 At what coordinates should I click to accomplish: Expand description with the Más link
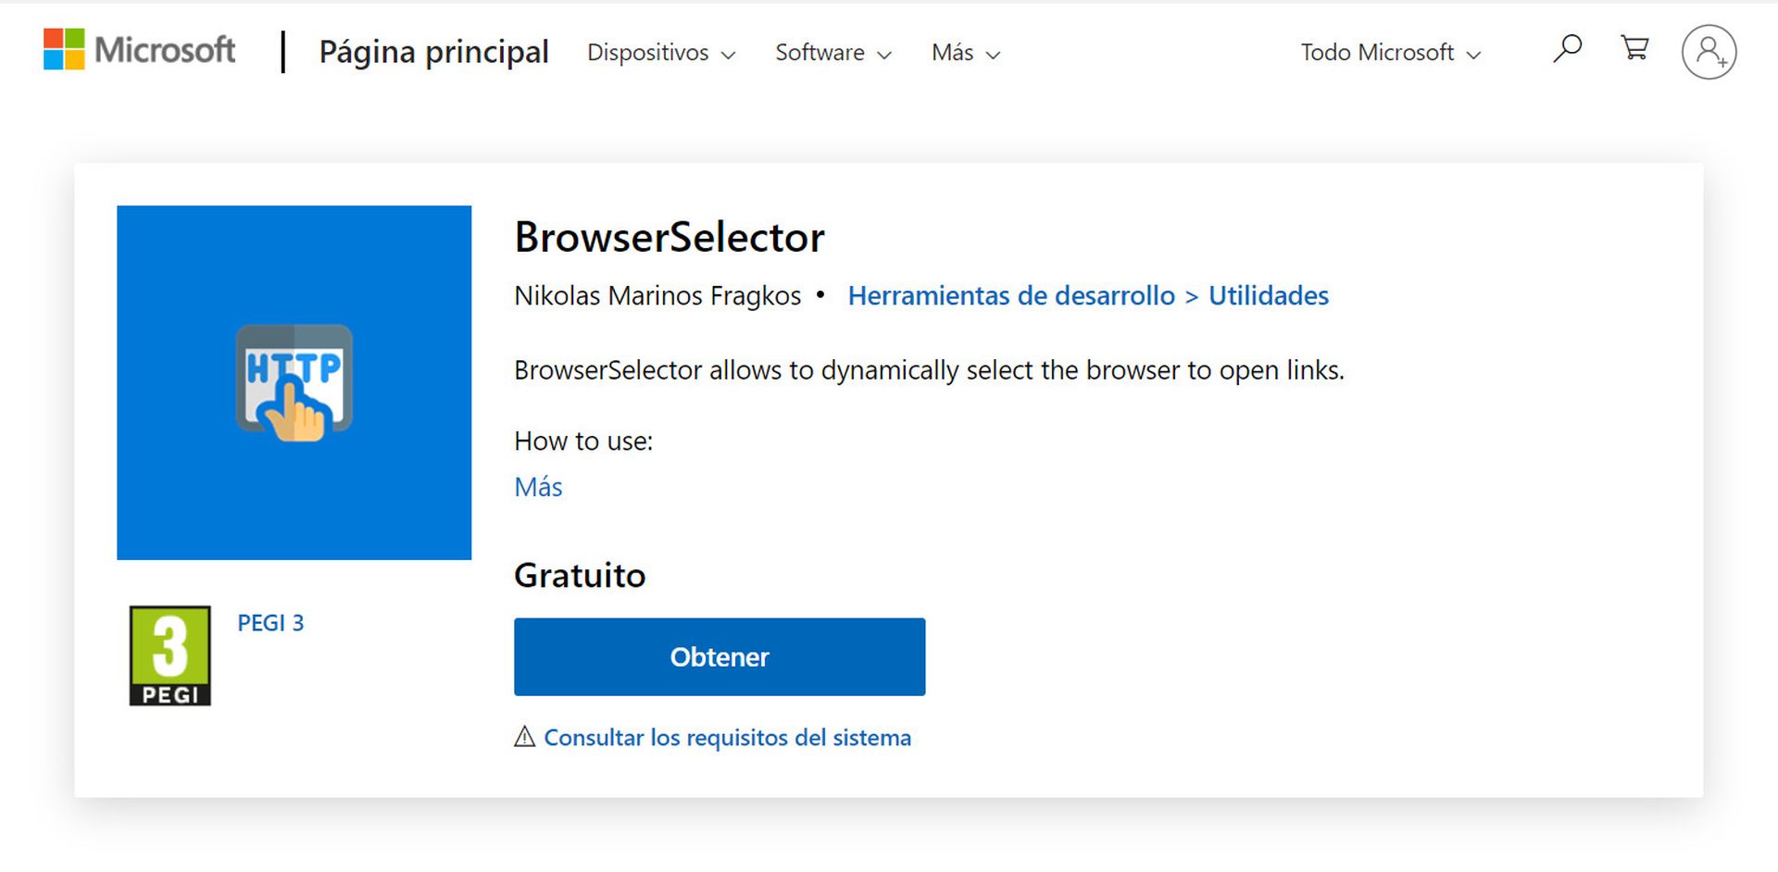(x=537, y=486)
